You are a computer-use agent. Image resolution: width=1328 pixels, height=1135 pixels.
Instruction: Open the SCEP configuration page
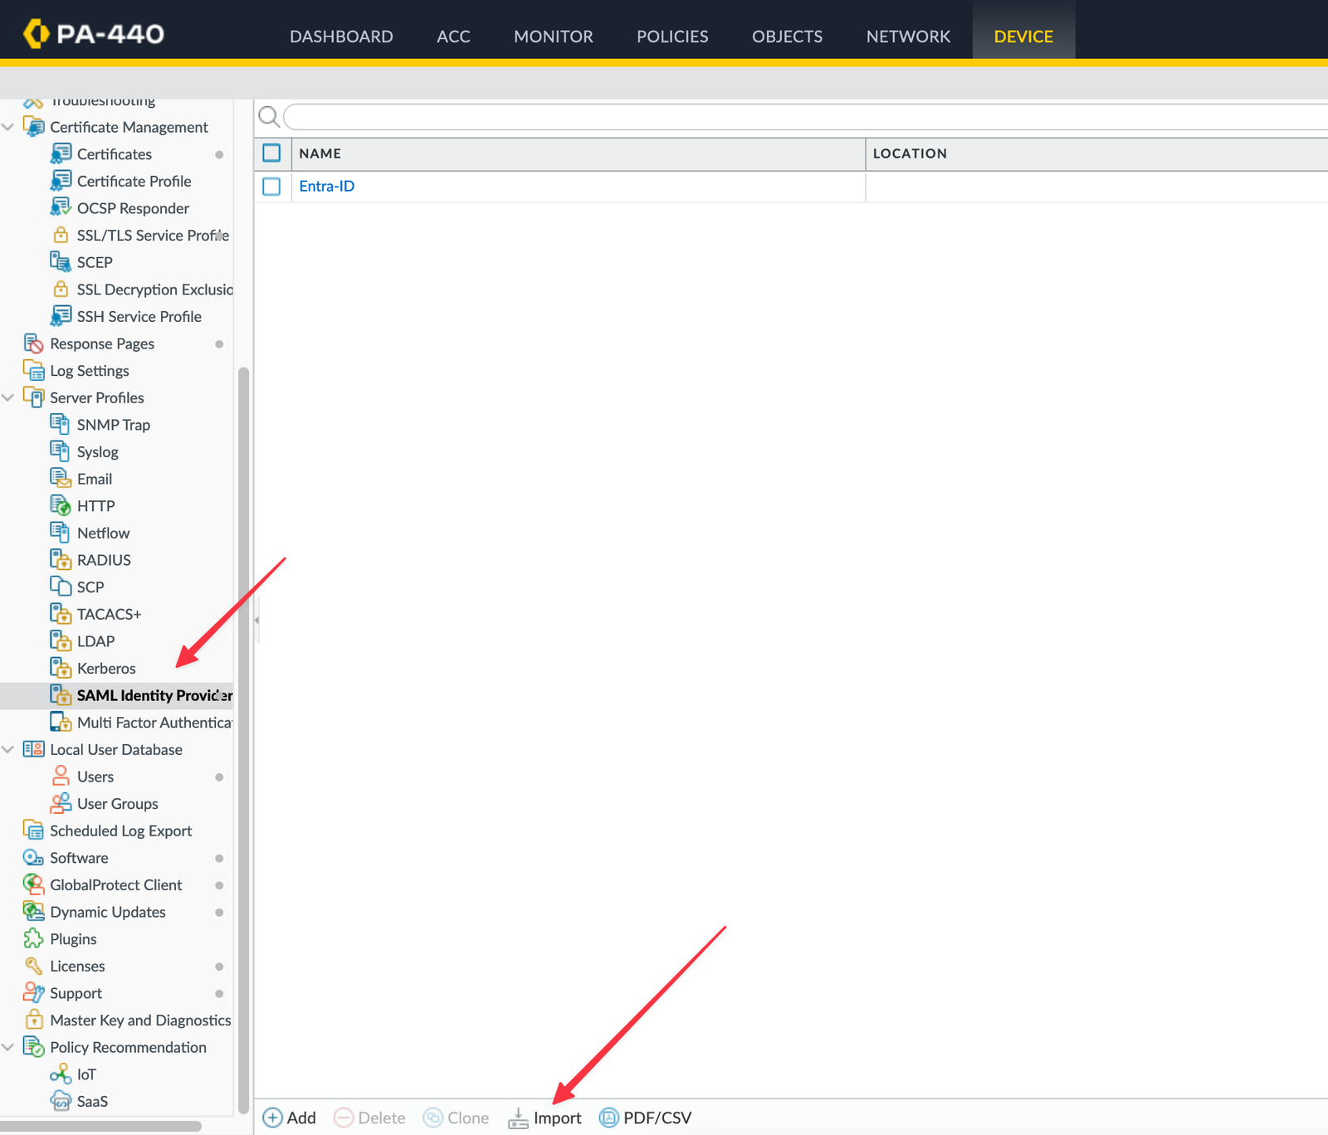pos(94,262)
